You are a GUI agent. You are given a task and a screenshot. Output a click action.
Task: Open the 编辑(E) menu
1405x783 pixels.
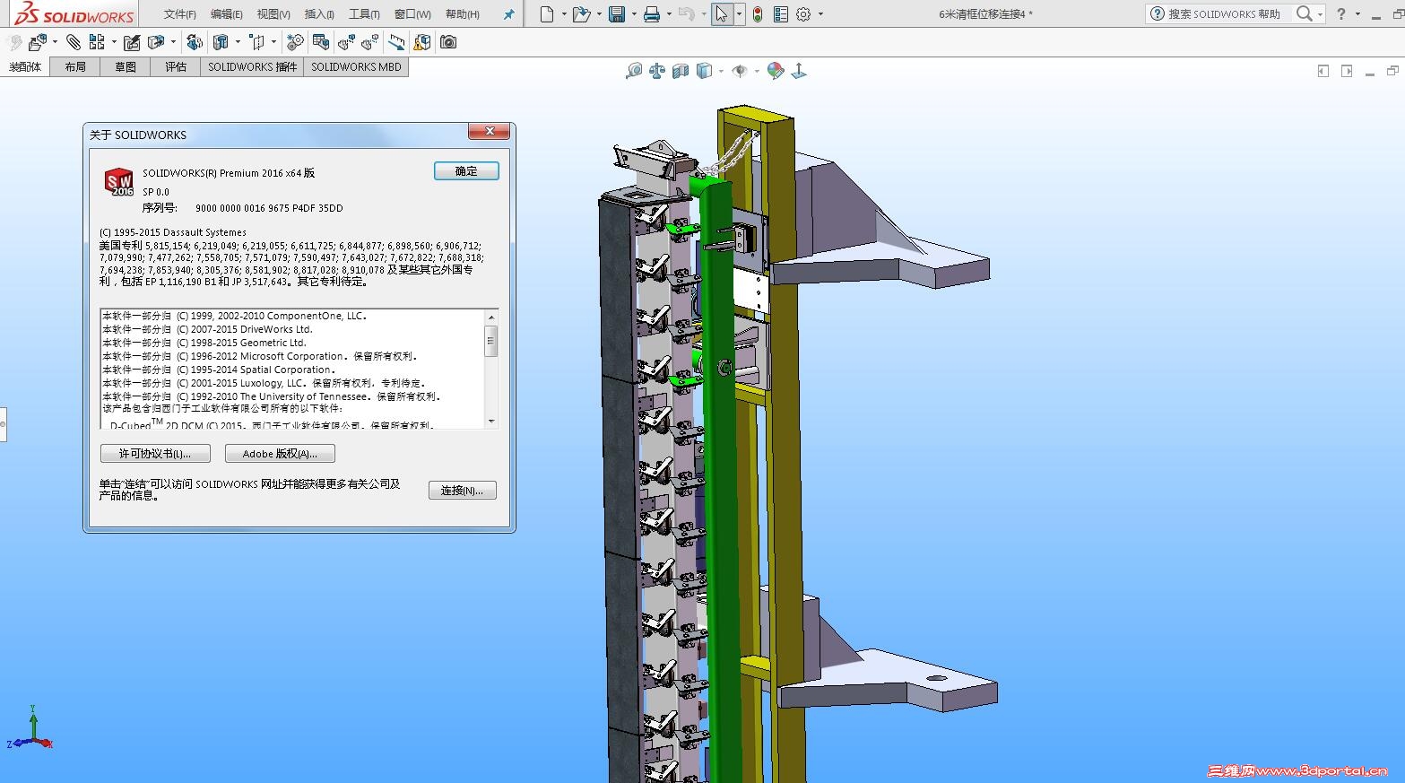click(227, 14)
